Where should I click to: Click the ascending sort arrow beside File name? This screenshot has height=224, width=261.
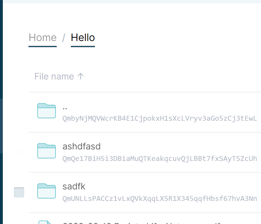click(x=81, y=76)
